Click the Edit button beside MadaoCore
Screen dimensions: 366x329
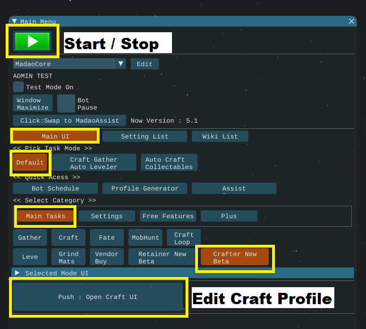tap(145, 64)
